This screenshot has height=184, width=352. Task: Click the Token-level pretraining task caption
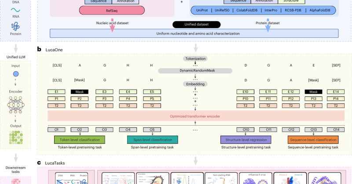pos(80,147)
